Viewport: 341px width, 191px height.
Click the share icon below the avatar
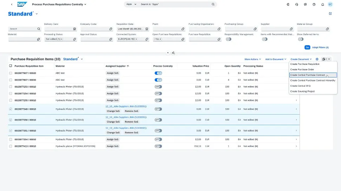pyautogui.click(x=330, y=14)
